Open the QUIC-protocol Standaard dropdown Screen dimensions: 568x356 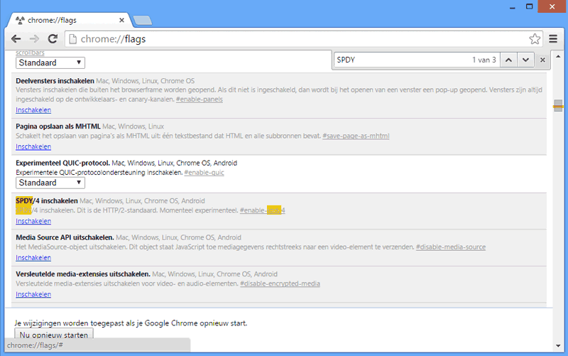(x=50, y=183)
